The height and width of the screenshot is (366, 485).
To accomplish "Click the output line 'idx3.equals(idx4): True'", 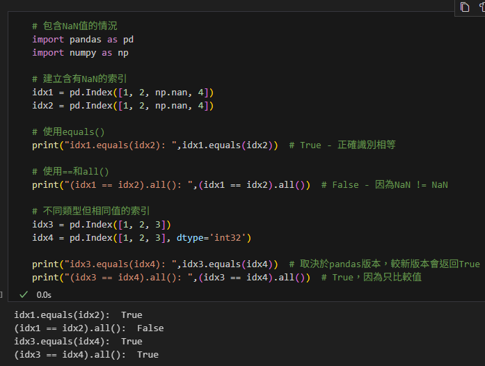I will click(x=78, y=342).
